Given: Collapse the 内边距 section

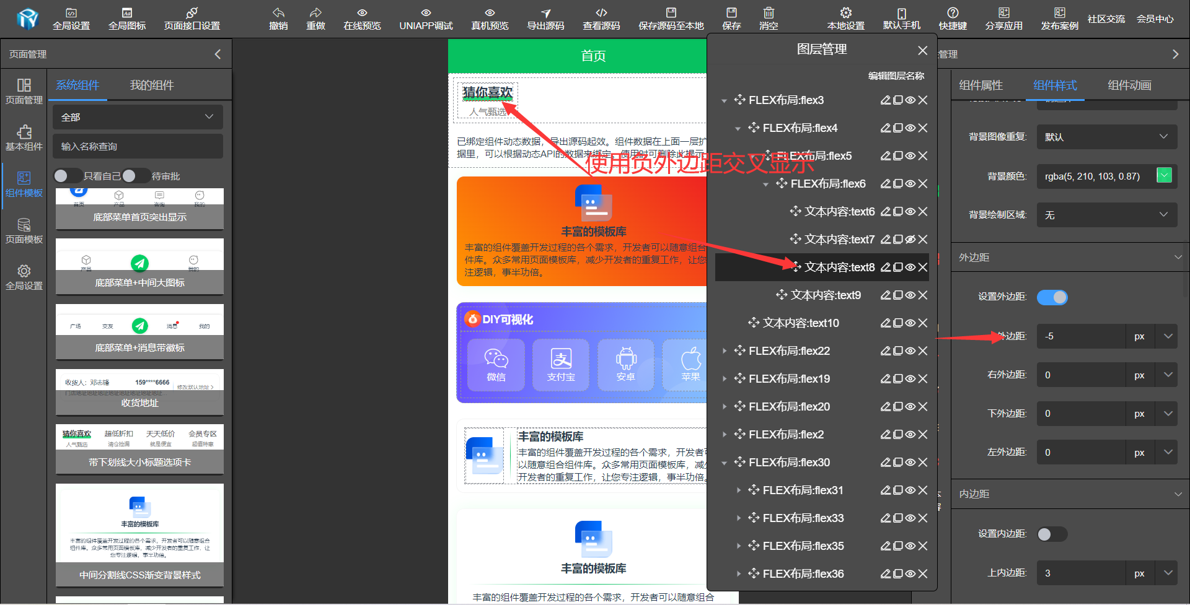Looking at the screenshot, I should 1178,494.
